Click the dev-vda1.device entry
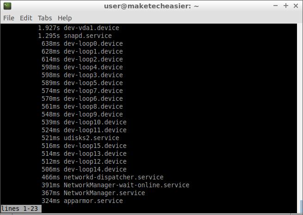 click(91, 28)
